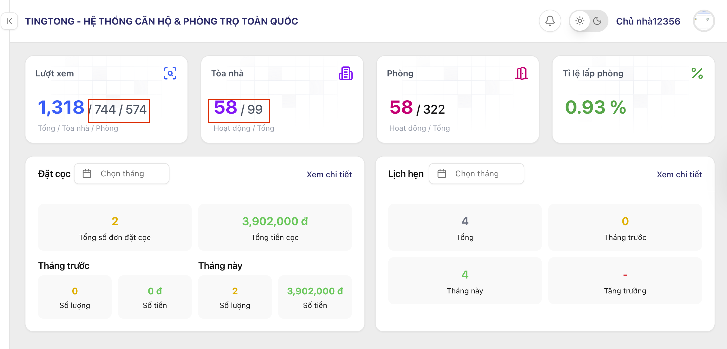727x349 pixels.
Task: Click the Lượt xem scan-search icon
Action: click(x=170, y=73)
